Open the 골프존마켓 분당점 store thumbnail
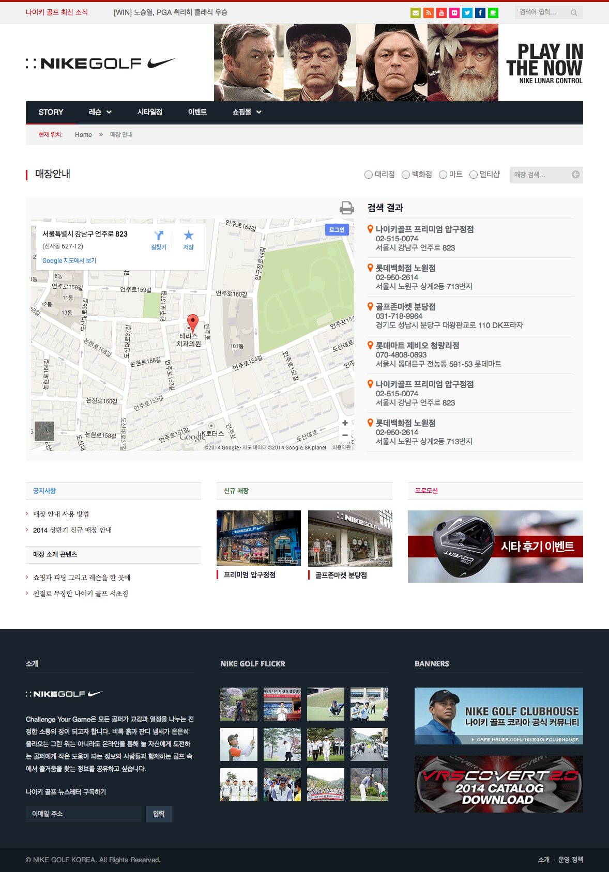The width and height of the screenshot is (609, 872). tap(350, 538)
